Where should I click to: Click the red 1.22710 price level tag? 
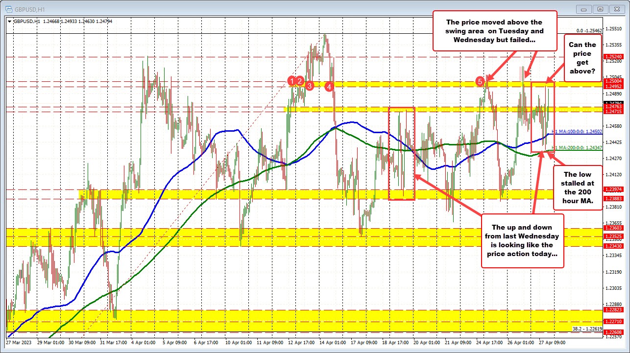coord(614,322)
